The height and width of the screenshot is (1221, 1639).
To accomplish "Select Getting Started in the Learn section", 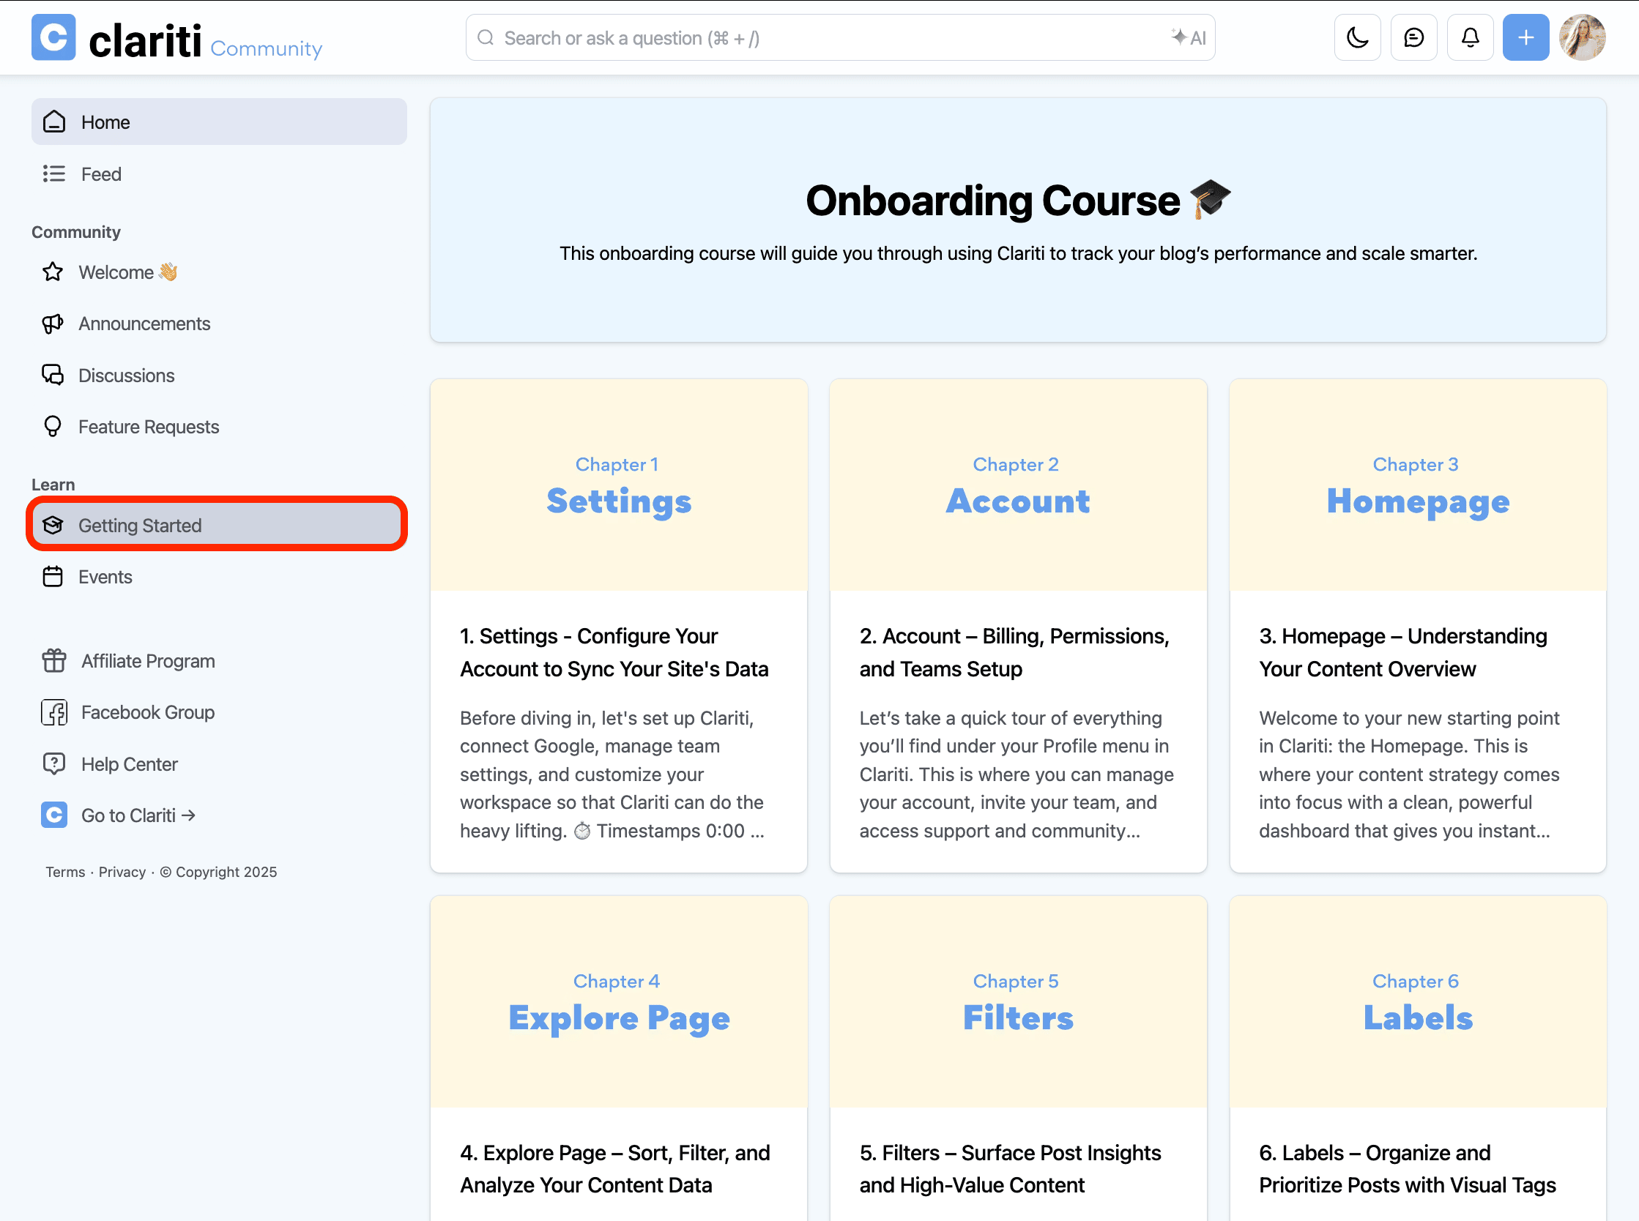I will (141, 526).
